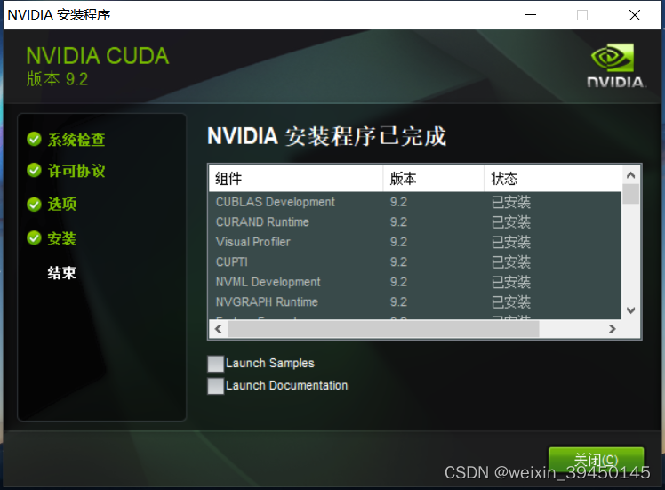
Task: Close the installer with the title bar X
Action: coord(635,15)
